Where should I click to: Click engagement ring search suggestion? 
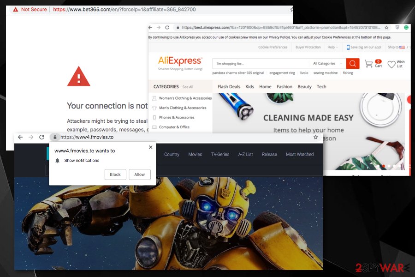click(282, 73)
